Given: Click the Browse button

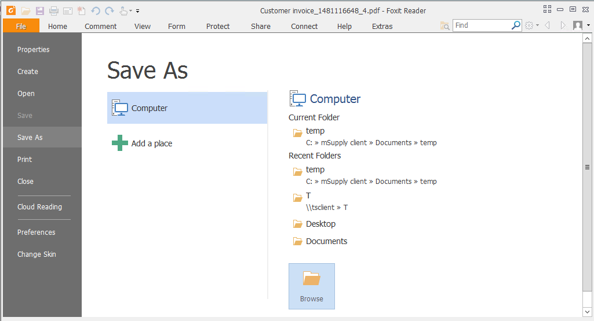Looking at the screenshot, I should [x=312, y=286].
